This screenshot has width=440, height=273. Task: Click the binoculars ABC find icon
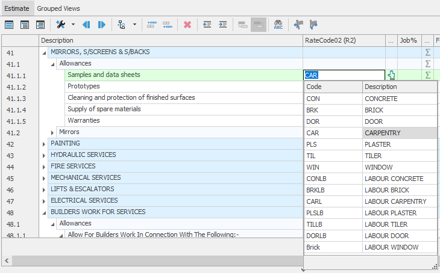pyautogui.click(x=278, y=25)
